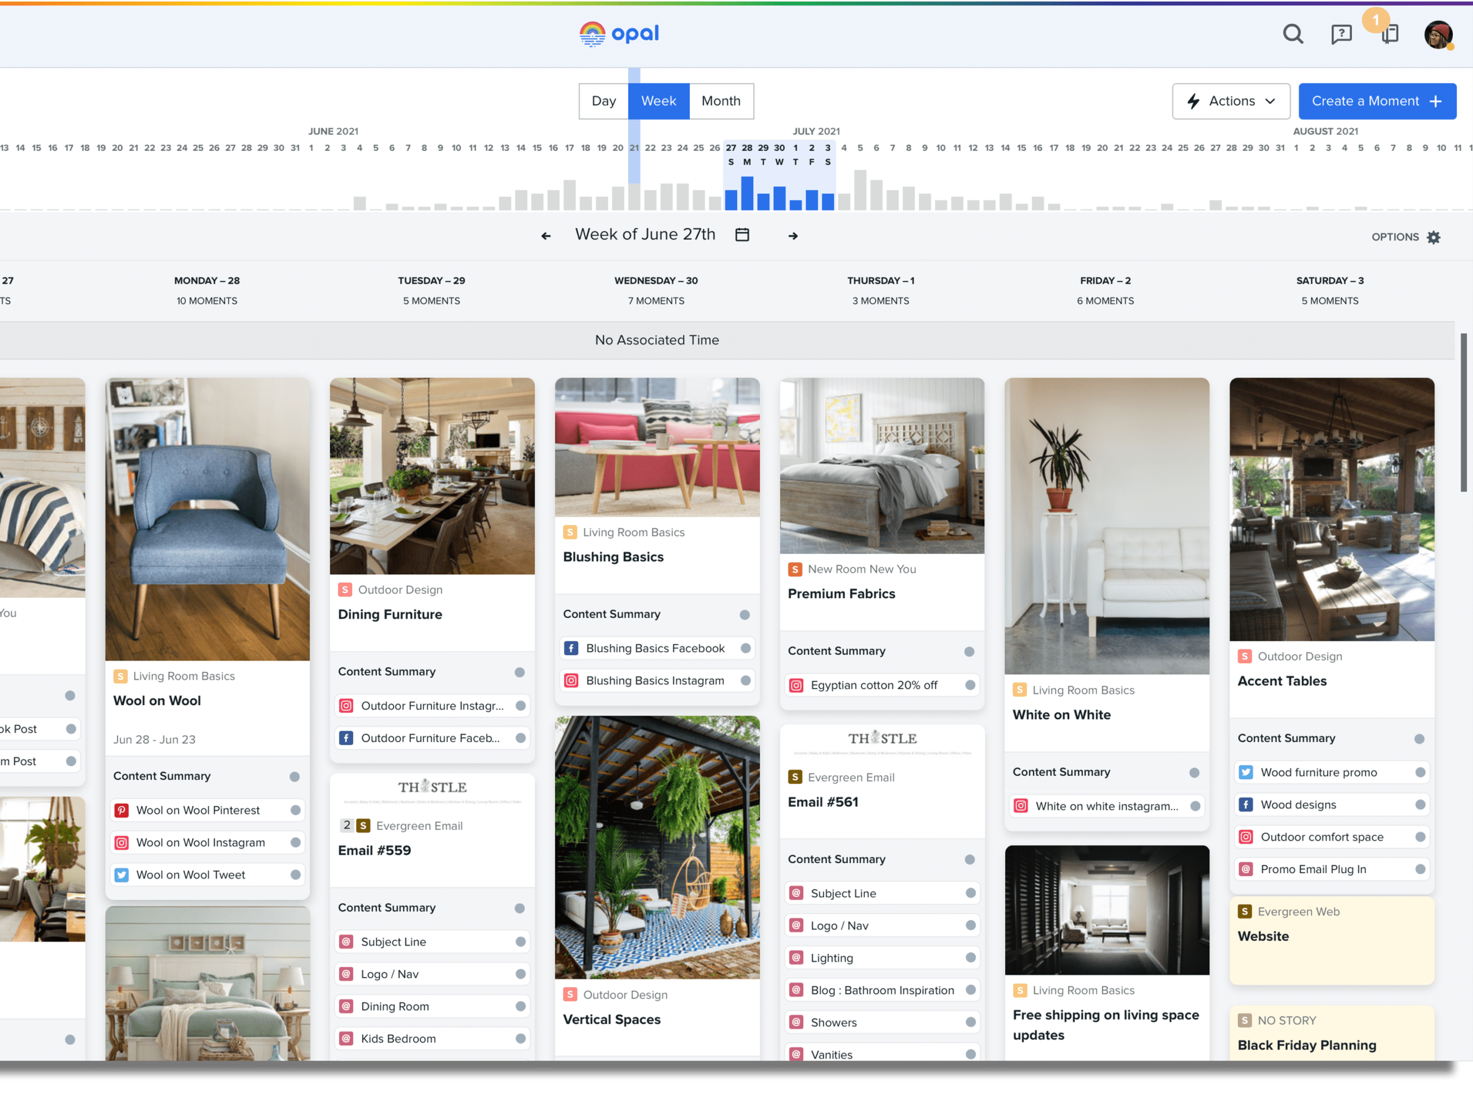Expand the Actions dropdown
The height and width of the screenshot is (1105, 1473).
click(x=1231, y=101)
